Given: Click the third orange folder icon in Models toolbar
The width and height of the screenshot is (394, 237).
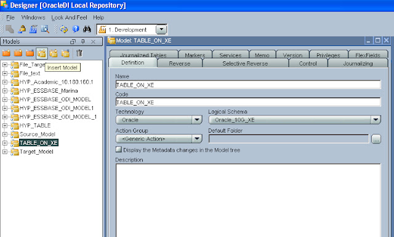Looking at the screenshot, I should (x=30, y=53).
